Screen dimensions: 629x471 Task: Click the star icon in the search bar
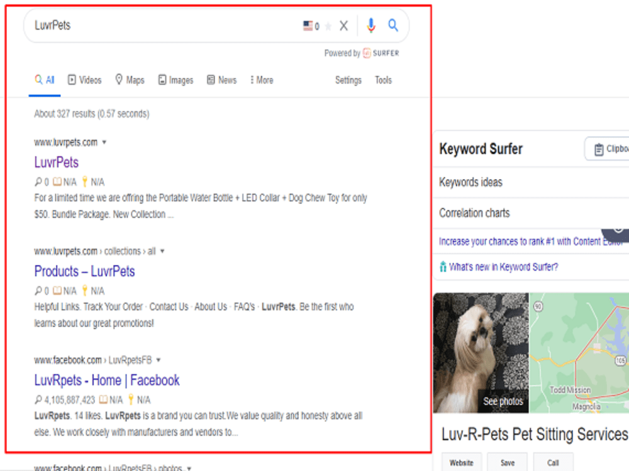tap(328, 26)
